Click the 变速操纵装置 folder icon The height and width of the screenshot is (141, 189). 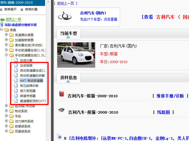[11, 35]
